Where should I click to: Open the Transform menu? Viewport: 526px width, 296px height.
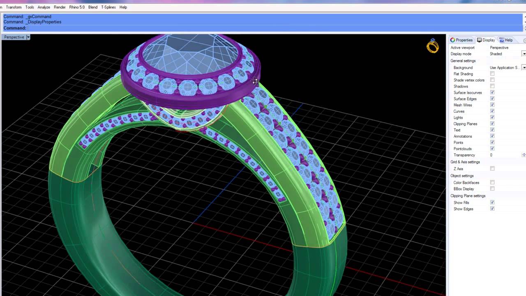(x=14, y=7)
